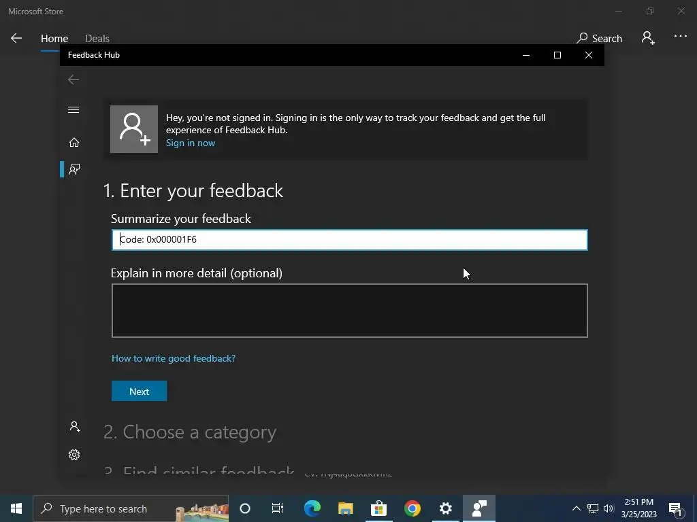This screenshot has width=697, height=522.
Task: Switch to Microsoft Store taskbar icon
Action: [x=378, y=508]
